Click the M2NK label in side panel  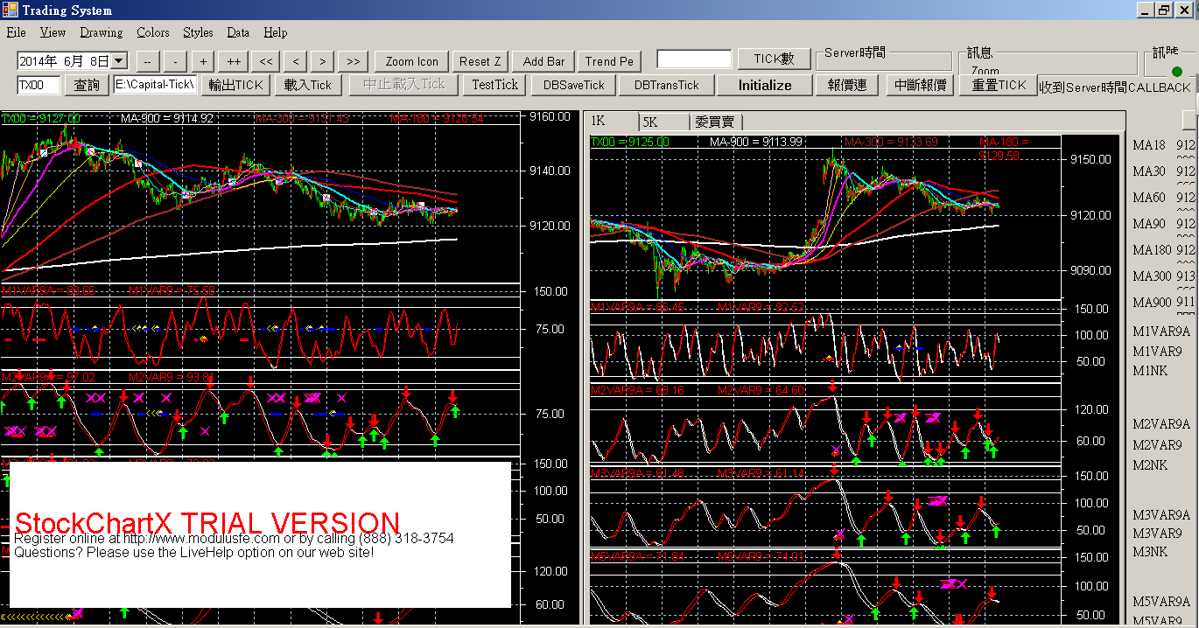pyautogui.click(x=1150, y=464)
